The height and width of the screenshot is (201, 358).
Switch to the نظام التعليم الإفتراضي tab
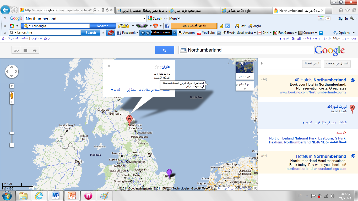(x=194, y=10)
